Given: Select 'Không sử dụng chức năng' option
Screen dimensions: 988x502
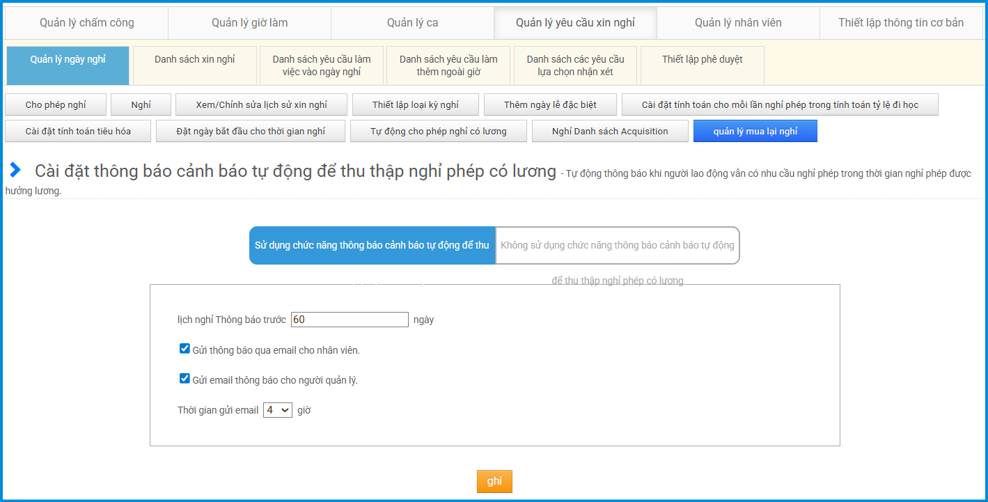Looking at the screenshot, I should (x=617, y=245).
